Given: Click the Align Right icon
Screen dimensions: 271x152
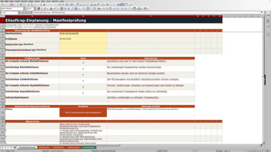Looking at the screenshot, I should (x=68, y=8).
